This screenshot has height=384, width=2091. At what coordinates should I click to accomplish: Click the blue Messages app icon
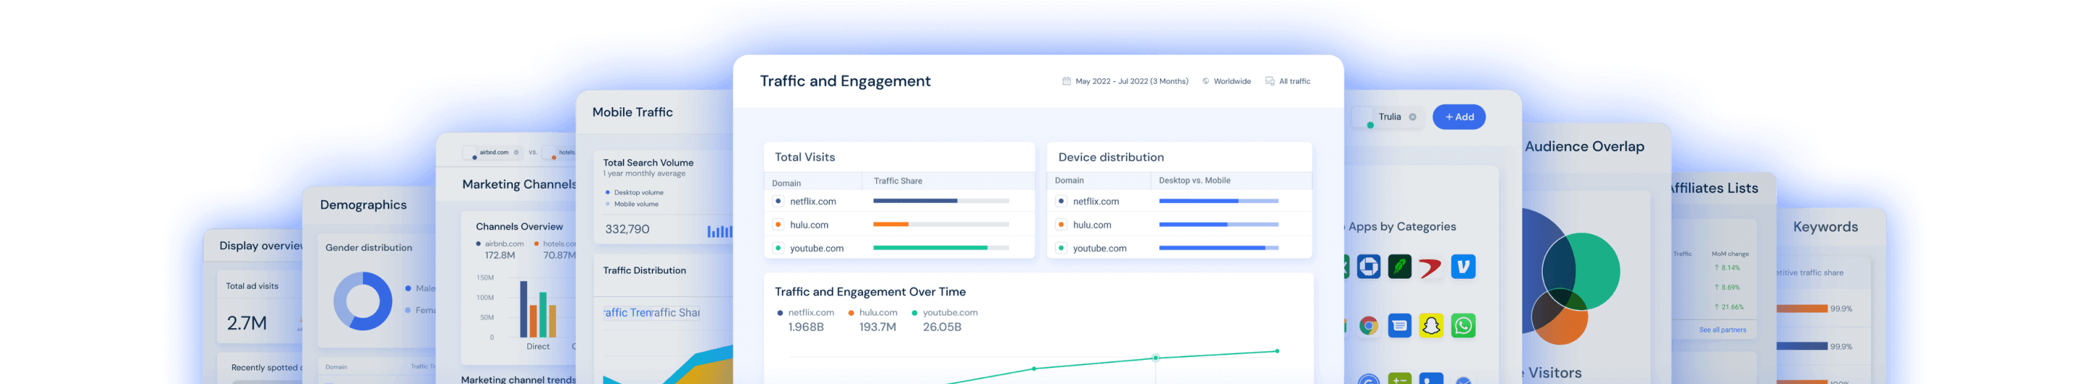(x=1399, y=325)
